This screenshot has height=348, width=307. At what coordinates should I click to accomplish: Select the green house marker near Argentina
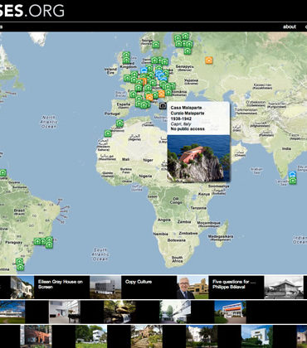20,267
